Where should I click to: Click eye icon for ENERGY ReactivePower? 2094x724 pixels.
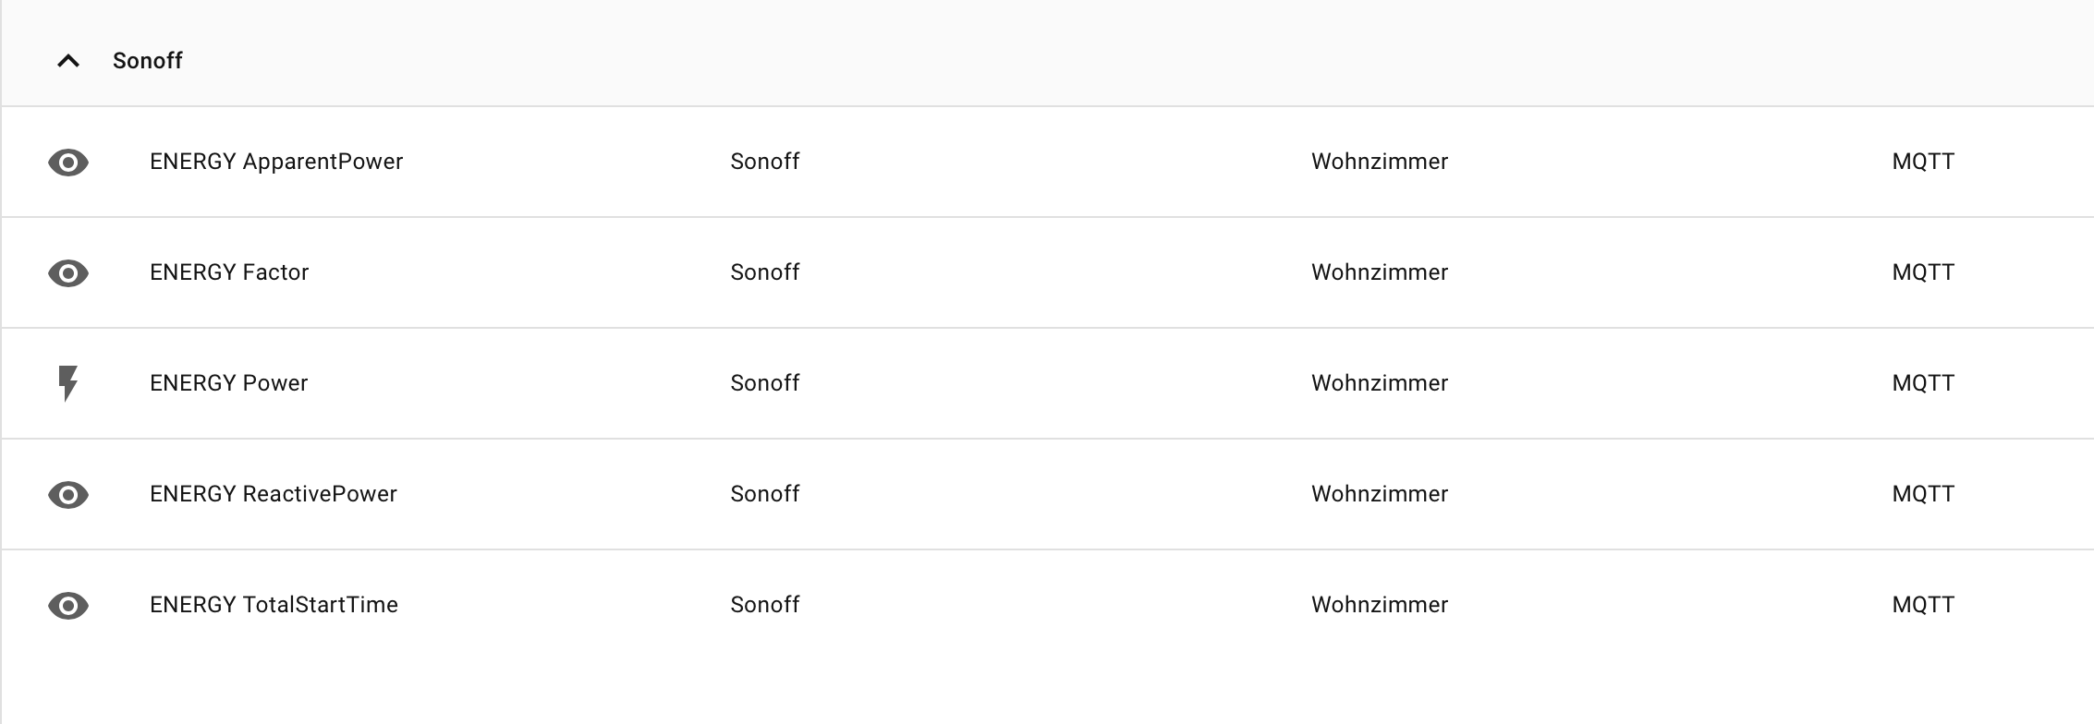68,495
